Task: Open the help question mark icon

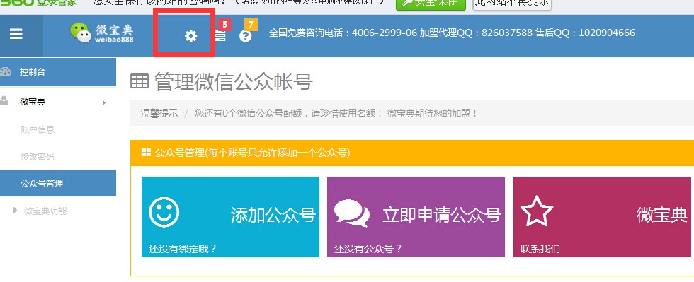Action: point(245,36)
